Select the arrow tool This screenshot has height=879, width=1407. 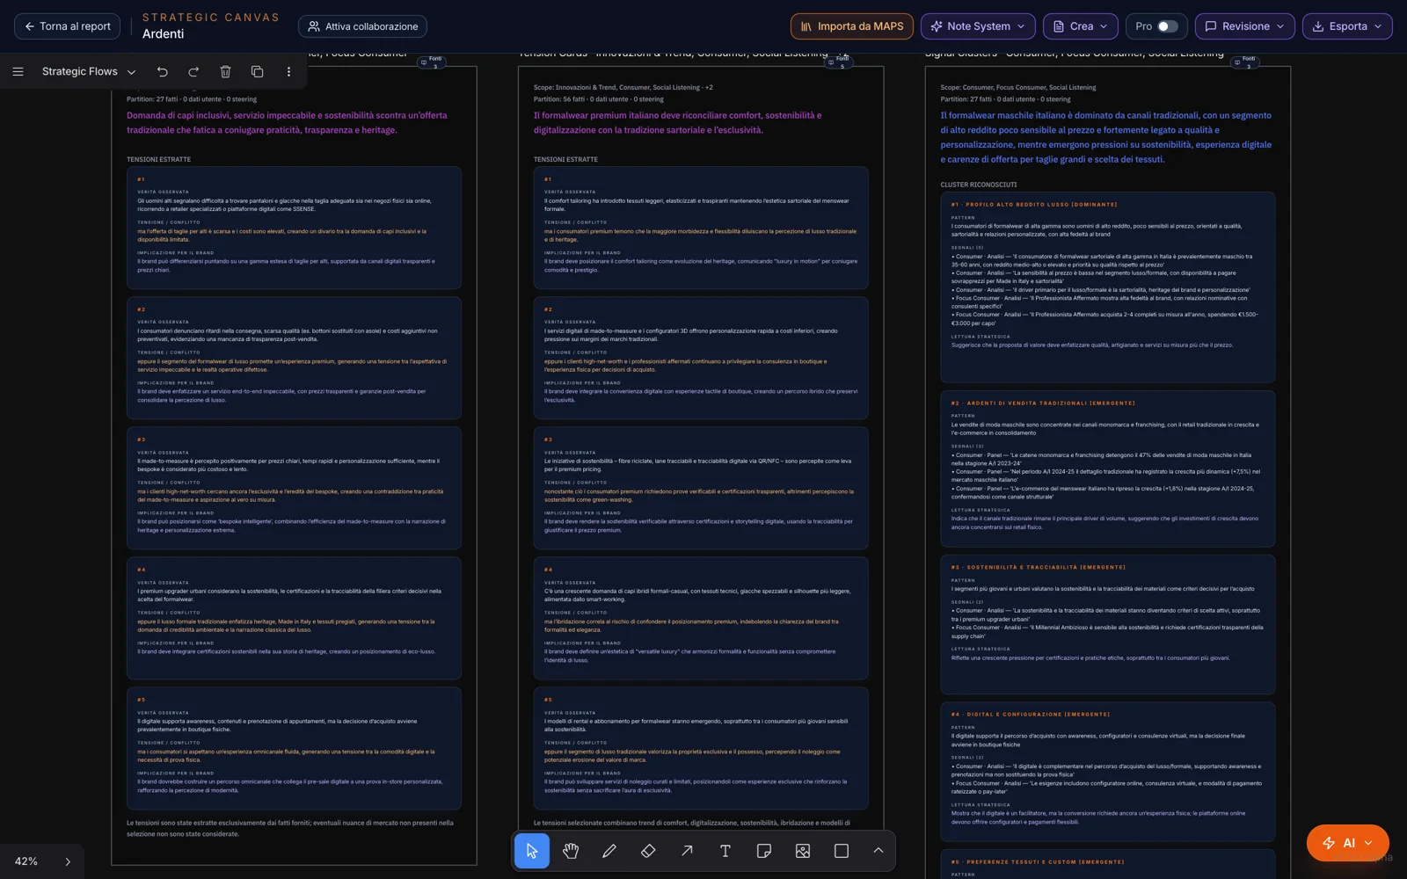click(687, 851)
